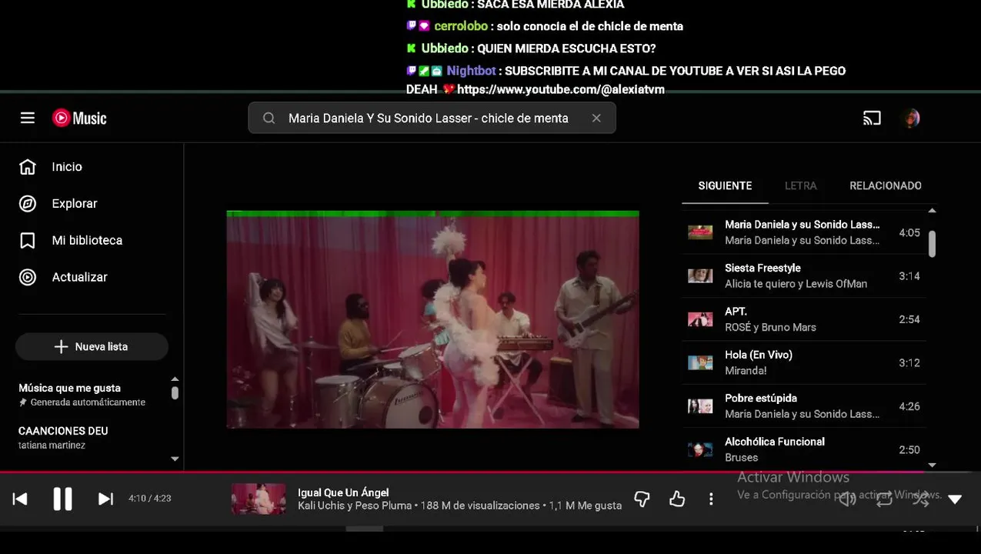The height and width of the screenshot is (554, 981).
Task: Click Ubbiedo on the QUIEN MIERDA ESCUCHA message
Action: (445, 48)
